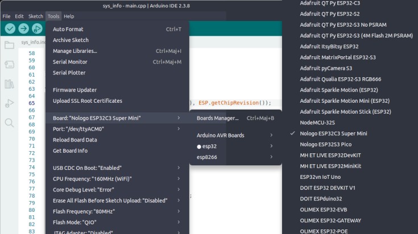The image size is (418, 234).
Task: Click the Upload arrow toolbar button
Action: tap(23, 28)
